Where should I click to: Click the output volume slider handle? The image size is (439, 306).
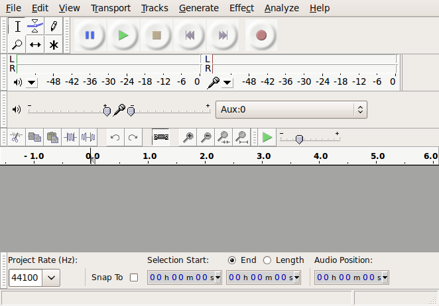107,111
